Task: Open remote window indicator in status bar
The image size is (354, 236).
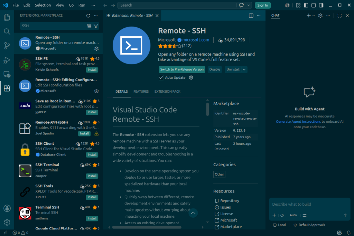Action: pos(5,233)
